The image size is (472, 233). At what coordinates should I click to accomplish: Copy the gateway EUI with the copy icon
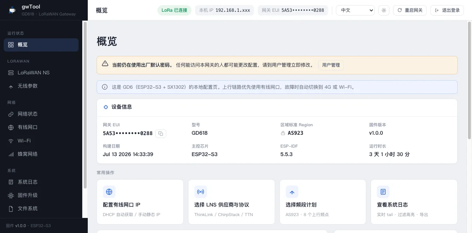161,134
